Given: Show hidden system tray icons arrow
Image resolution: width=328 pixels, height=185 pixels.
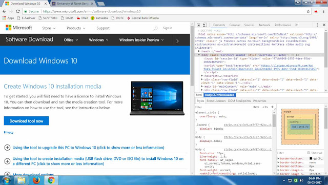Looking at the screenshot, I should point(284,180).
